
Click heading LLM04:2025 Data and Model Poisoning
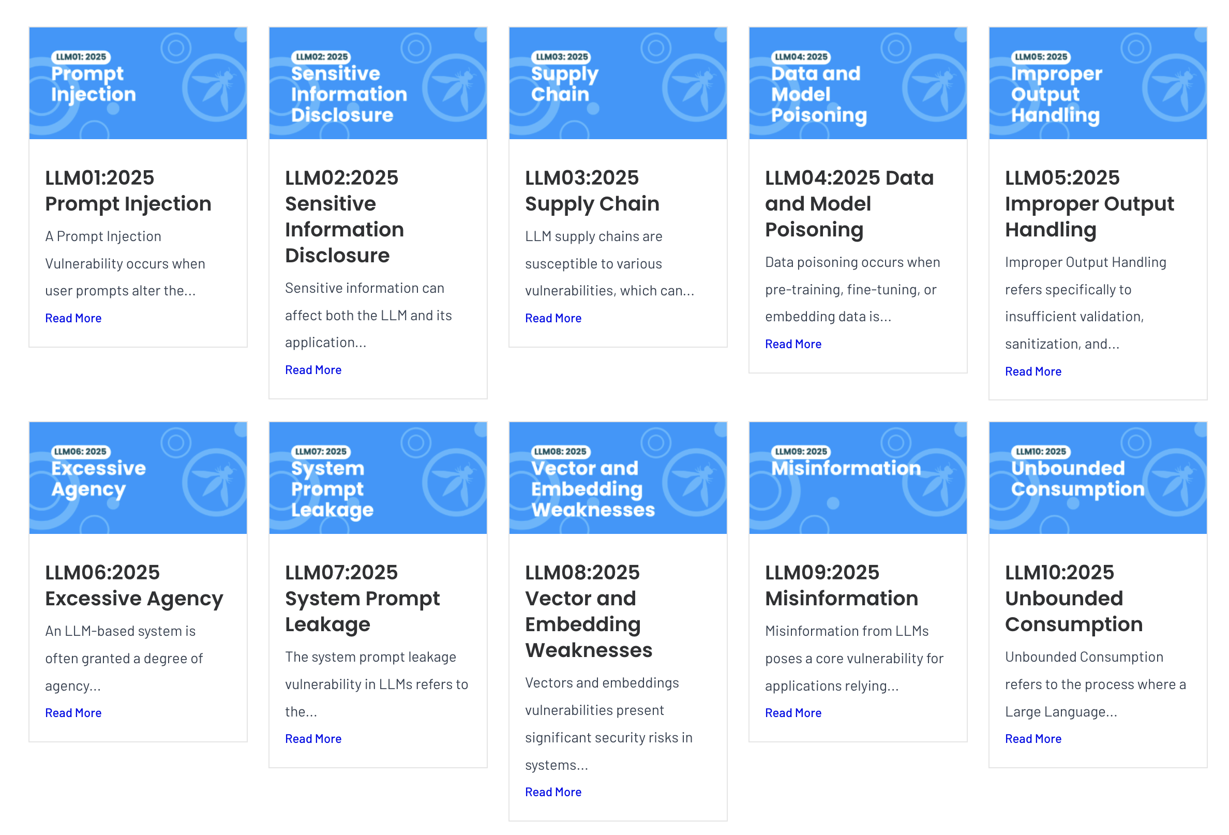coord(849,204)
